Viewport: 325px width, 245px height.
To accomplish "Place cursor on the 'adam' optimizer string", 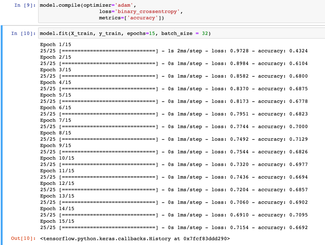I will pos(121,5).
